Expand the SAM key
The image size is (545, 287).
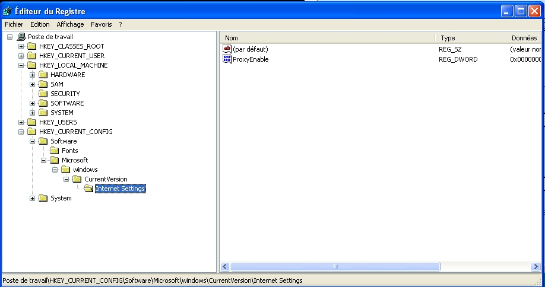point(32,84)
